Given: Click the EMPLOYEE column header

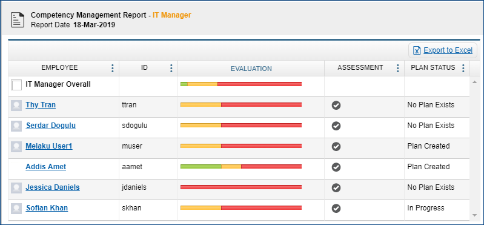Looking at the screenshot, I should tap(59, 67).
